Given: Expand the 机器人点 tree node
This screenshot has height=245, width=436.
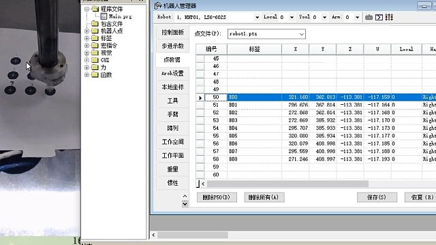Looking at the screenshot, I should [x=87, y=31].
